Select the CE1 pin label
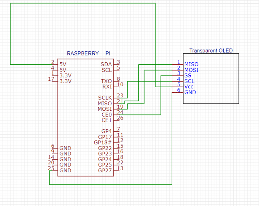Viewport: 259px width, 206px height. 107,120
